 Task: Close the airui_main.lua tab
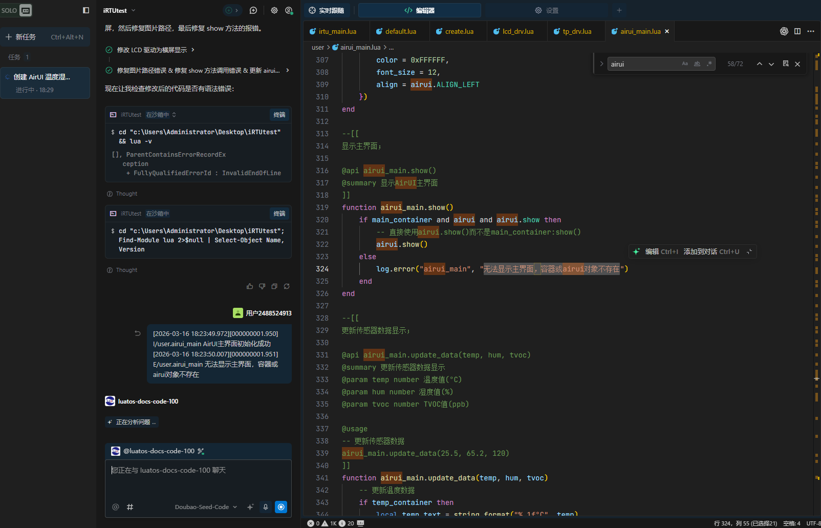tap(667, 31)
